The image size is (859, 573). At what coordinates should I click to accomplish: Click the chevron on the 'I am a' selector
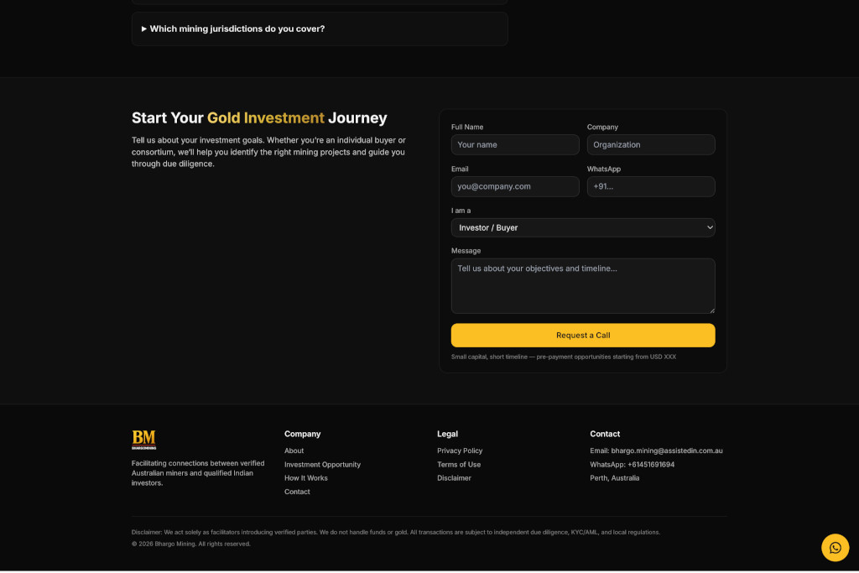click(x=709, y=227)
